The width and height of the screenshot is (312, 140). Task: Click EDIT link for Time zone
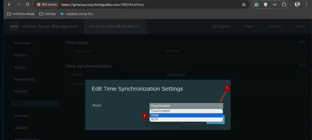tap(302, 42)
